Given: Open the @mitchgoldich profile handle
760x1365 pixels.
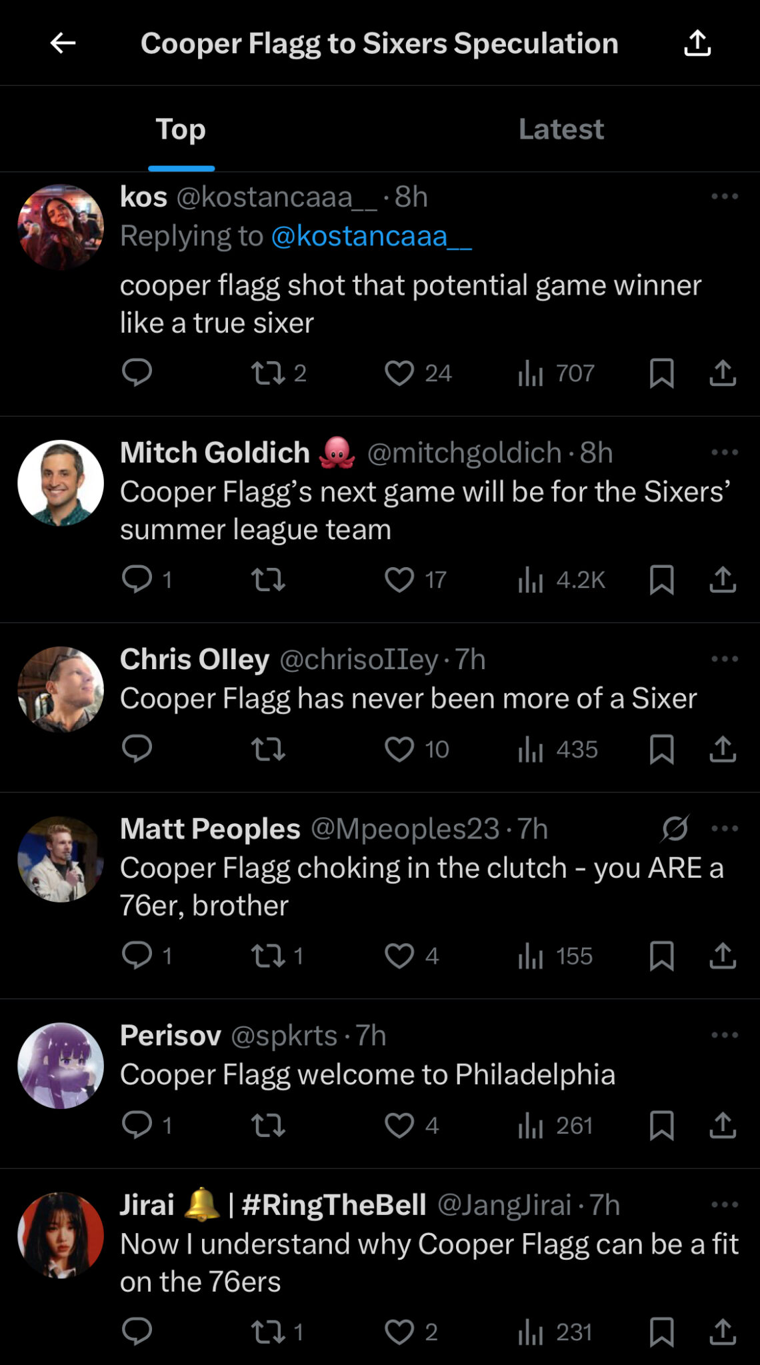Looking at the screenshot, I should 464,453.
